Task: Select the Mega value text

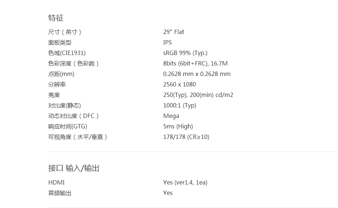Action: tap(171, 116)
